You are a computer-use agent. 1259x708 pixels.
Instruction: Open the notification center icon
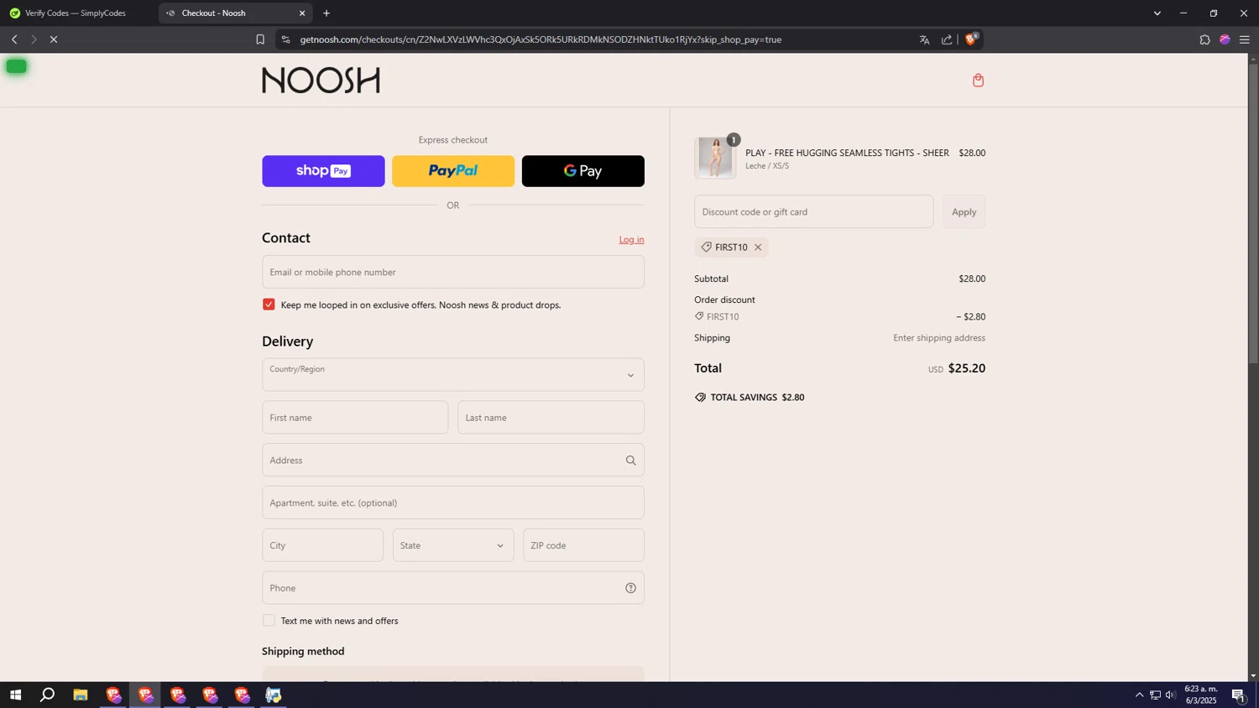coord(1238,695)
